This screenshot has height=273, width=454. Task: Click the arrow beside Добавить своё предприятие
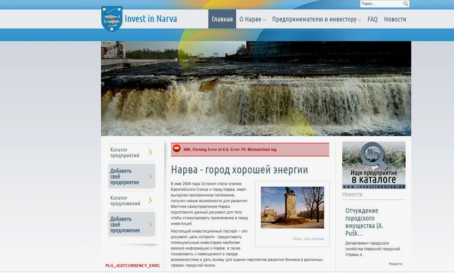(150, 176)
